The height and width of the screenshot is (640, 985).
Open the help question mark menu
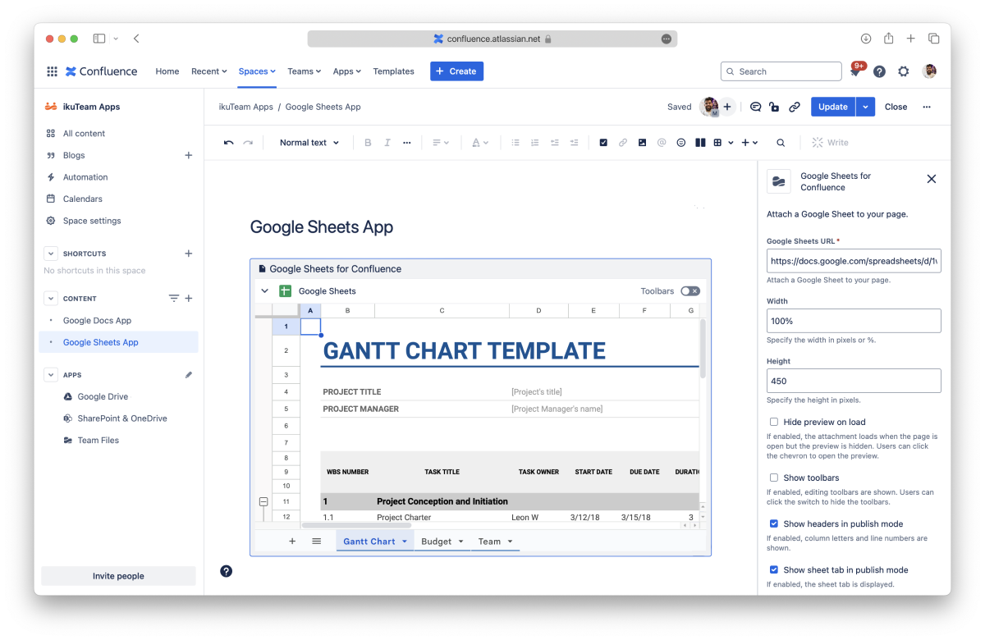click(x=879, y=71)
